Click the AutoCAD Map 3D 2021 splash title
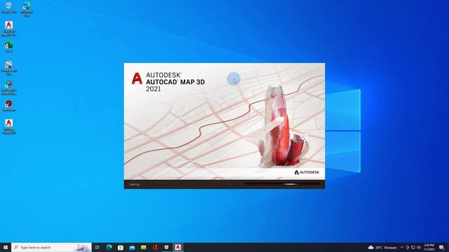 pyautogui.click(x=175, y=82)
